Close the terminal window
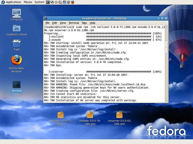Image resolution: width=193 pixels, height=144 pixels. click(166, 18)
